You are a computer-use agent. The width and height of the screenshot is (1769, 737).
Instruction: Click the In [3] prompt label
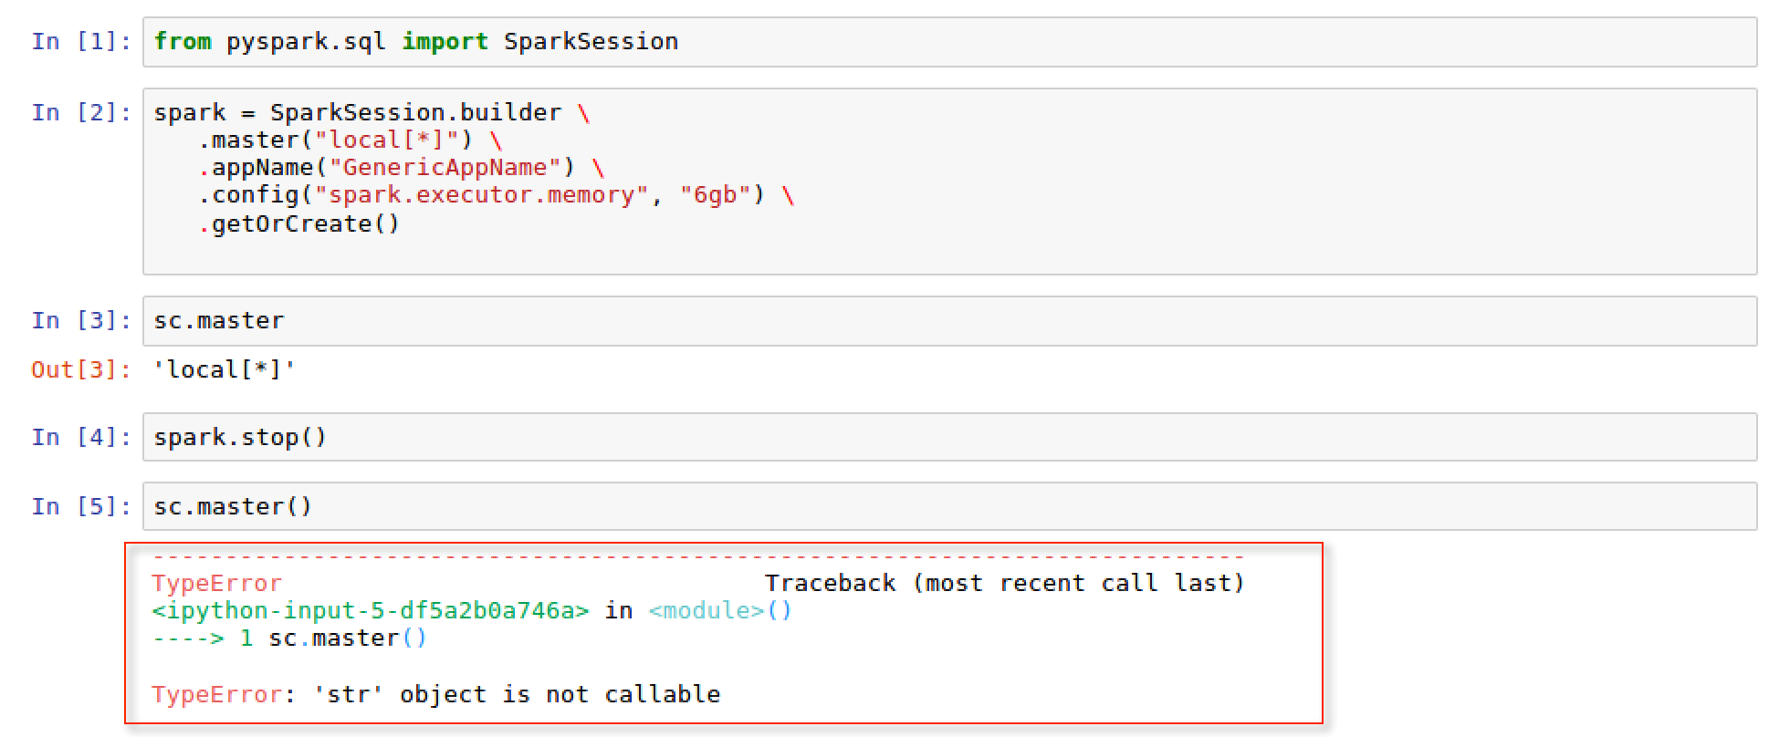click(x=81, y=321)
